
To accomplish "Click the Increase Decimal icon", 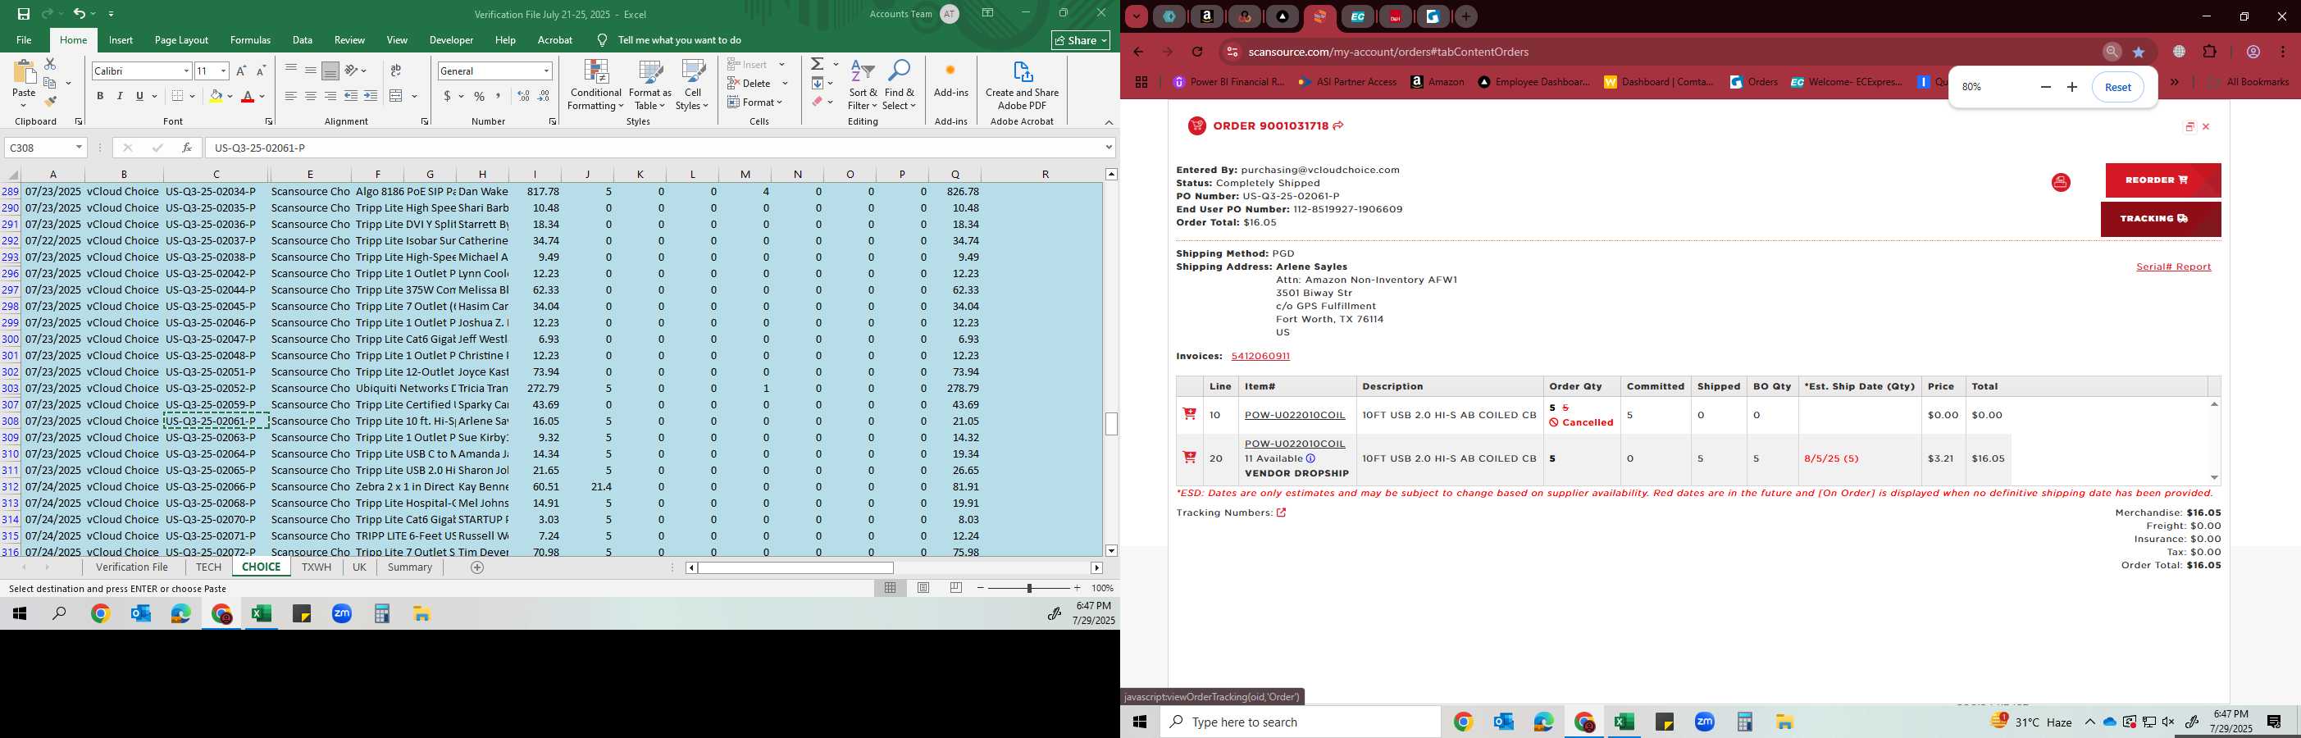I will coord(523,96).
